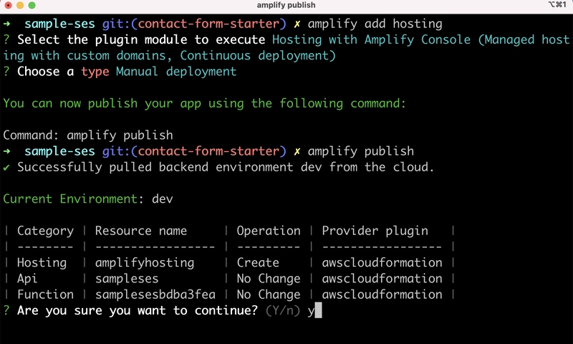This screenshot has height=344, width=573.
Task: Click the word 'type' in red
Action: click(95, 72)
